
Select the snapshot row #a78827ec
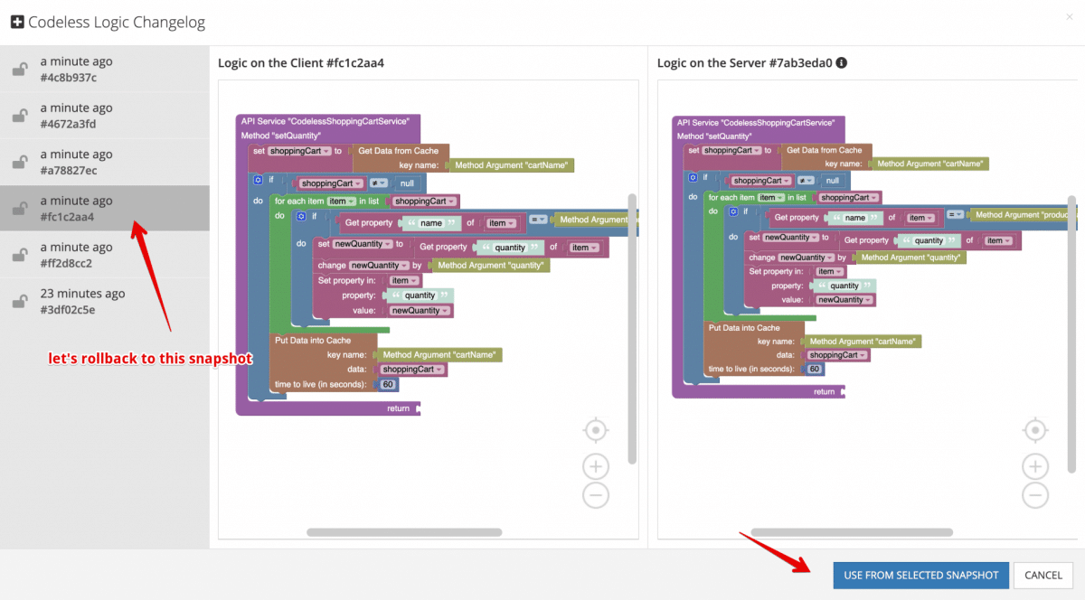point(105,163)
